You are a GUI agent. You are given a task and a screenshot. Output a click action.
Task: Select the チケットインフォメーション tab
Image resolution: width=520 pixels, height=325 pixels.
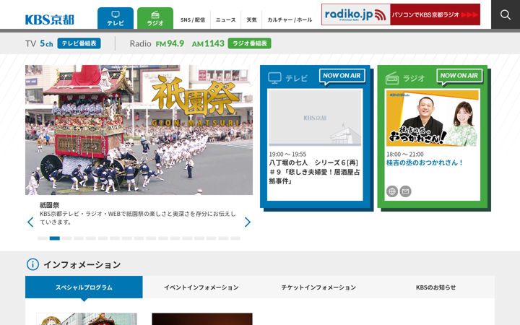pos(318,287)
